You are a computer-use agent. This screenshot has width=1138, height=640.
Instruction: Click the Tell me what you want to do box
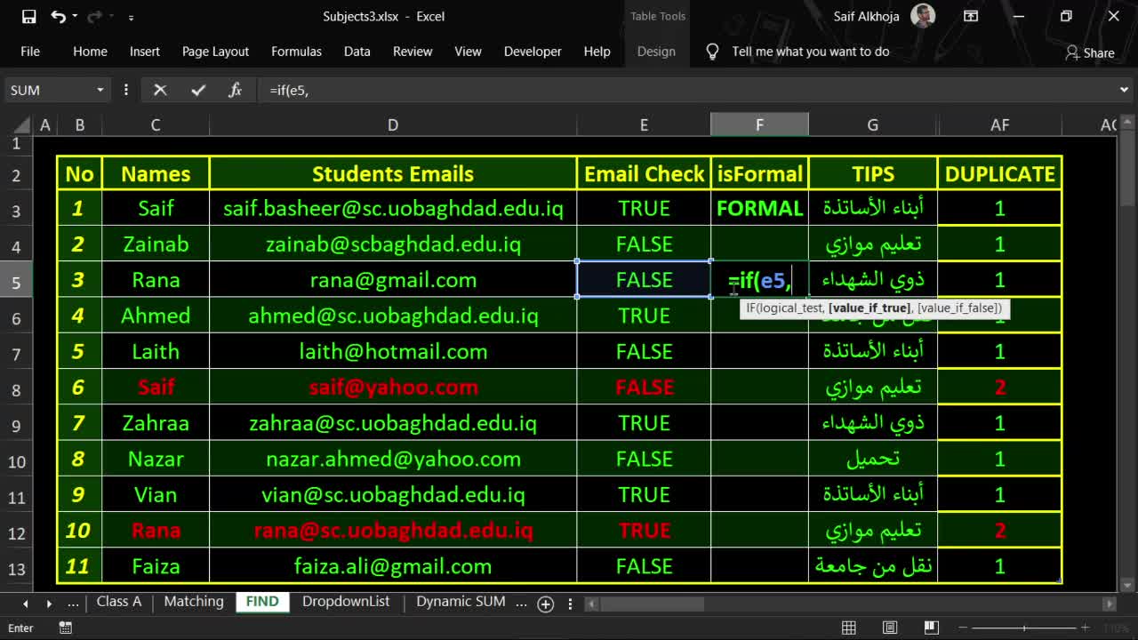pos(811,52)
